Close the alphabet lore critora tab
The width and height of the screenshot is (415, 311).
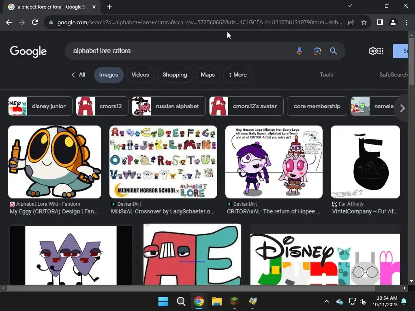point(94,7)
